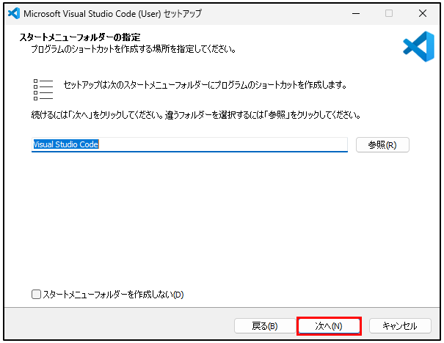This screenshot has height=343, width=444.
Task: Click the VS Code icon in title bar
Action: point(12,13)
